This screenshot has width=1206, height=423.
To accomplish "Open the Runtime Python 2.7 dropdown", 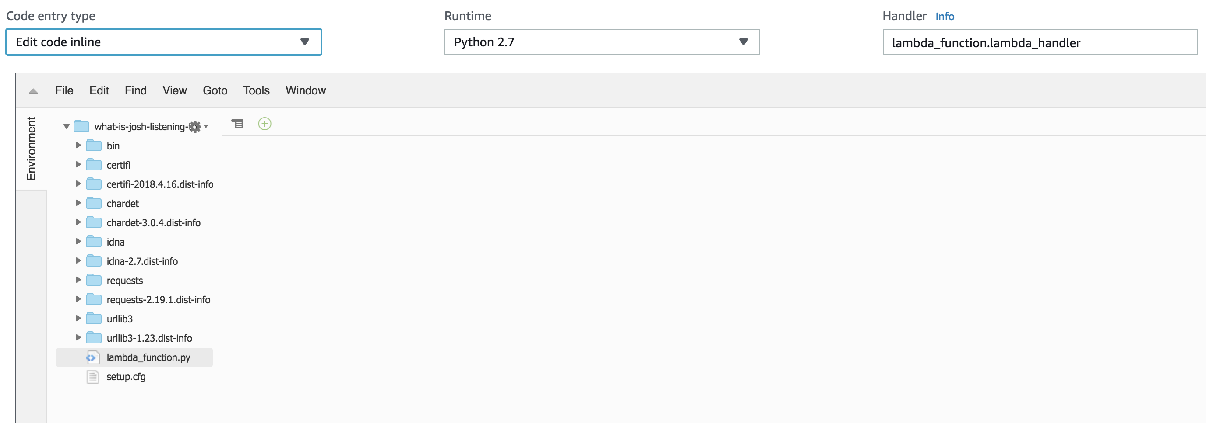I will click(x=602, y=42).
